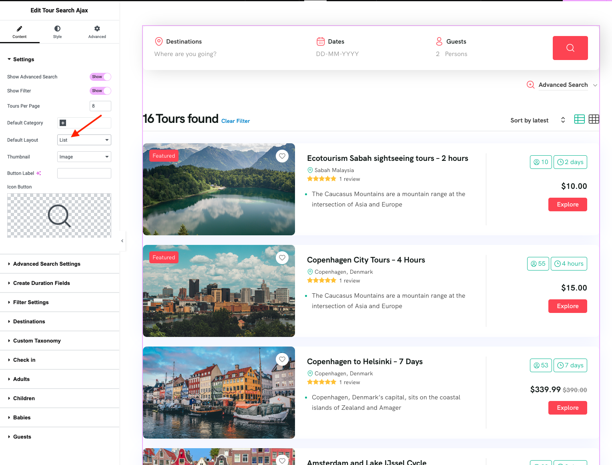
Task: Expand the Check in section
Action: pos(60,360)
